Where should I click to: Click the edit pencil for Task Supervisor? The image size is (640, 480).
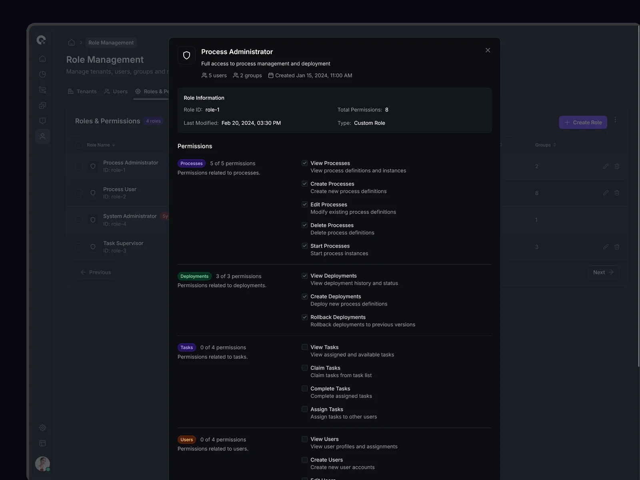coord(606,247)
